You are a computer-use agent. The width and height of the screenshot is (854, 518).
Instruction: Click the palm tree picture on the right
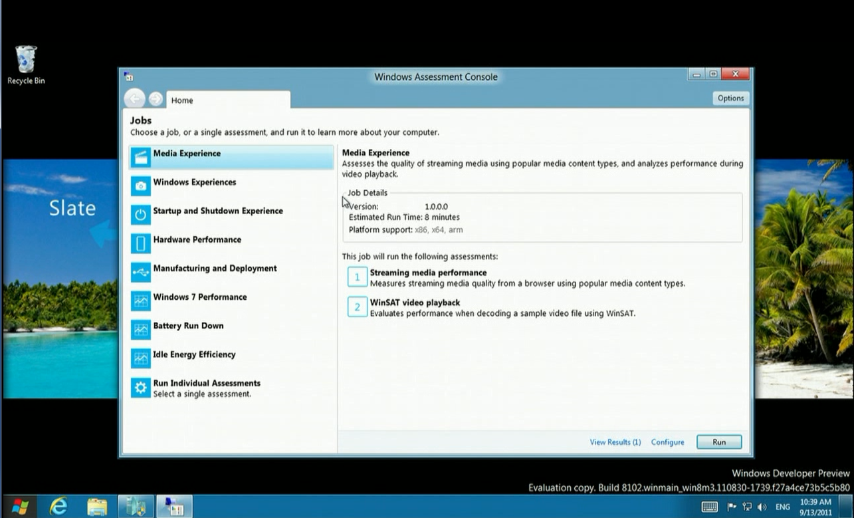coord(803,279)
